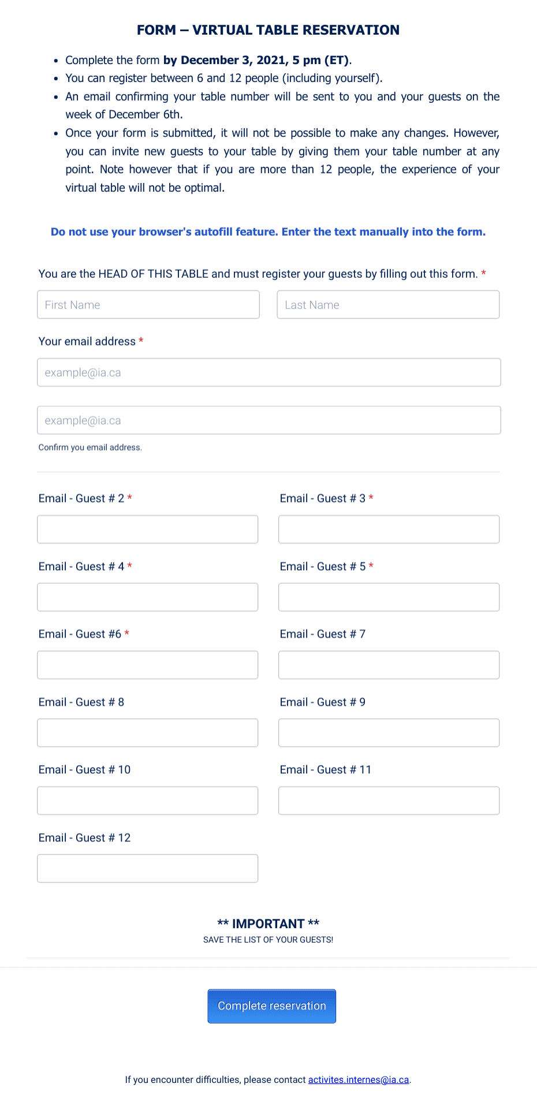Click the Email - Guest # 5 field
537x1106 pixels.
(x=388, y=597)
